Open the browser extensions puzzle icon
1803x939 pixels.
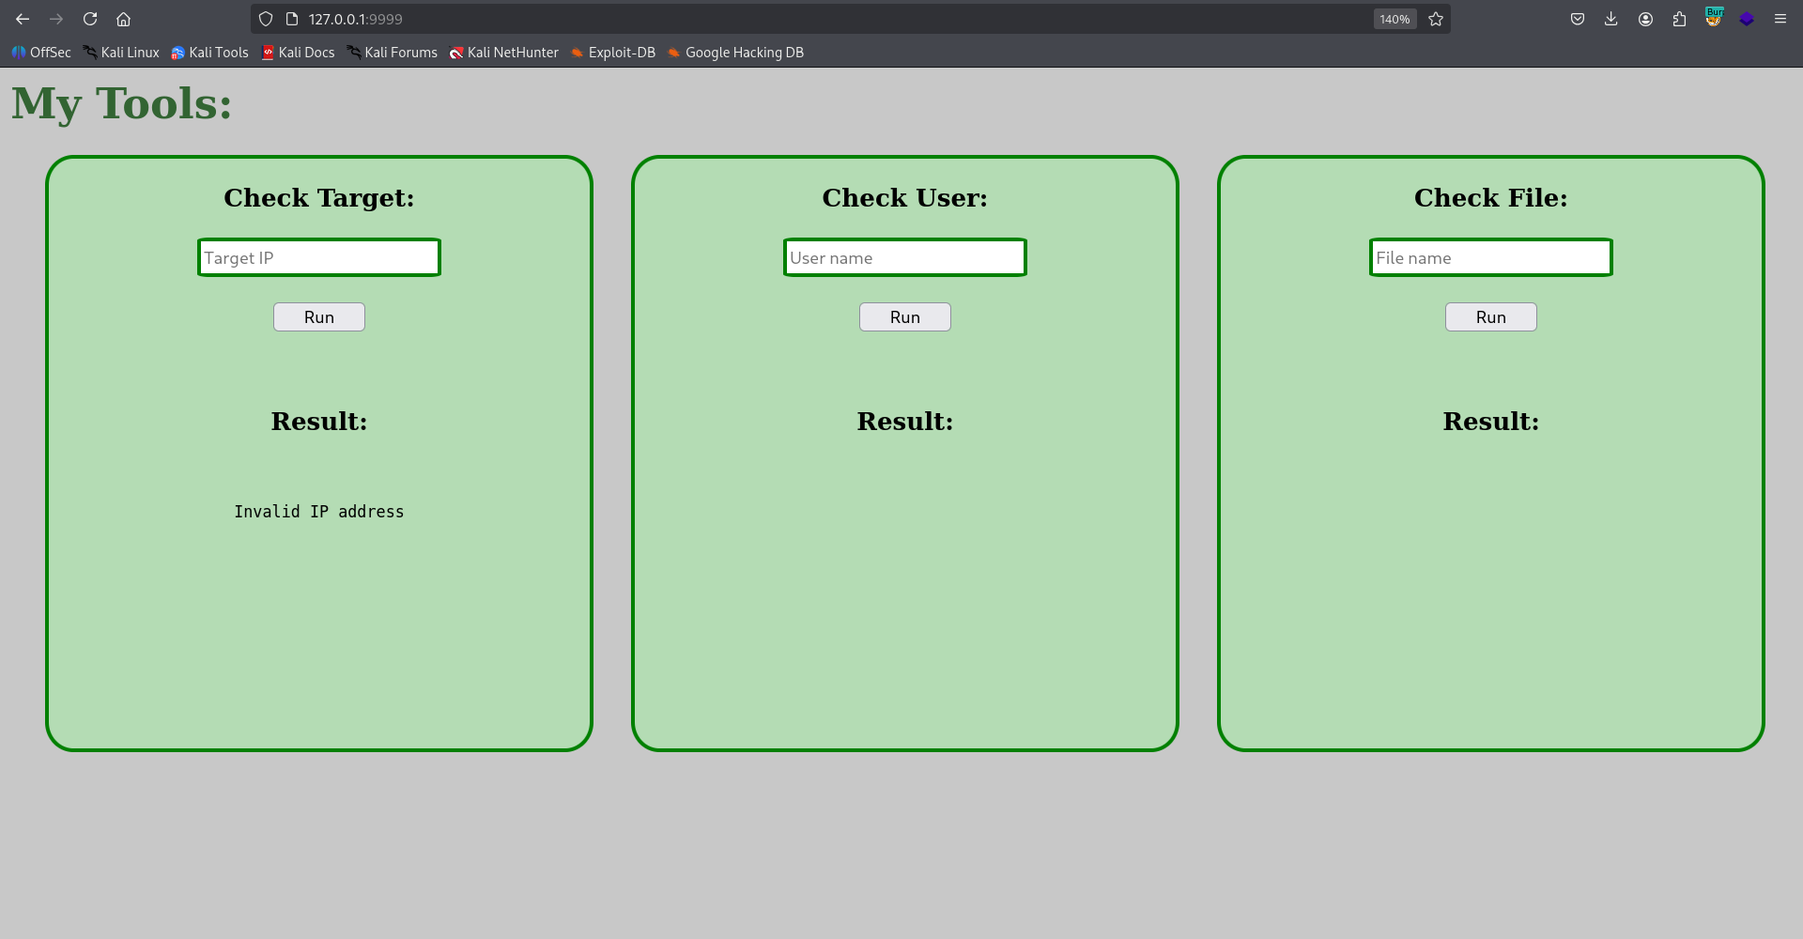tap(1680, 19)
